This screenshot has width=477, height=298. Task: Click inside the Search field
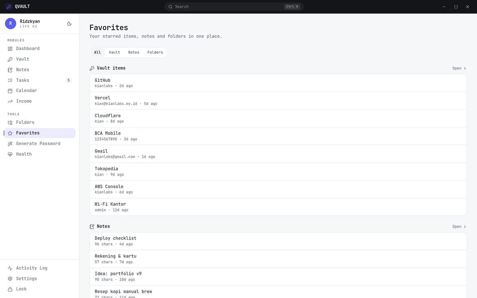coord(234,7)
